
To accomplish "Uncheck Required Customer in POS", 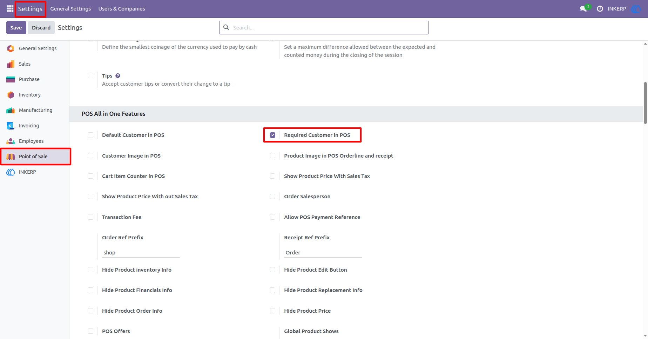I will (x=272, y=135).
